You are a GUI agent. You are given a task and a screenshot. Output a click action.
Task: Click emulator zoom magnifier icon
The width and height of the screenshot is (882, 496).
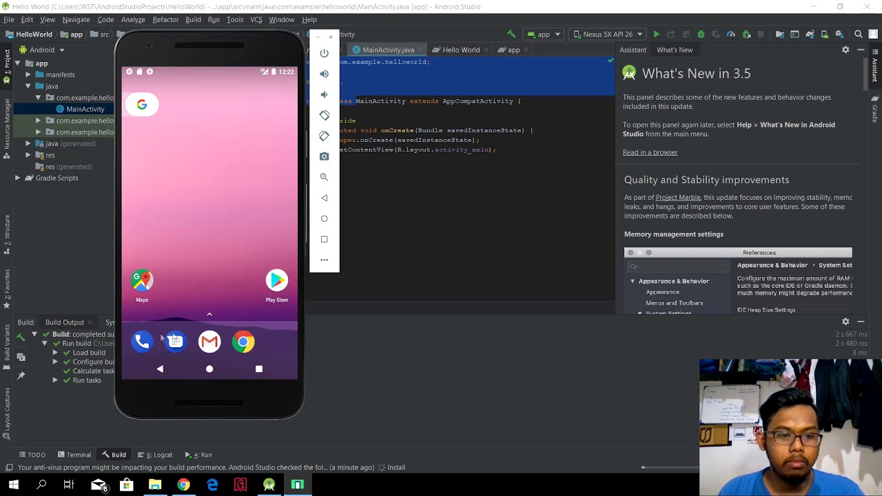[324, 177]
